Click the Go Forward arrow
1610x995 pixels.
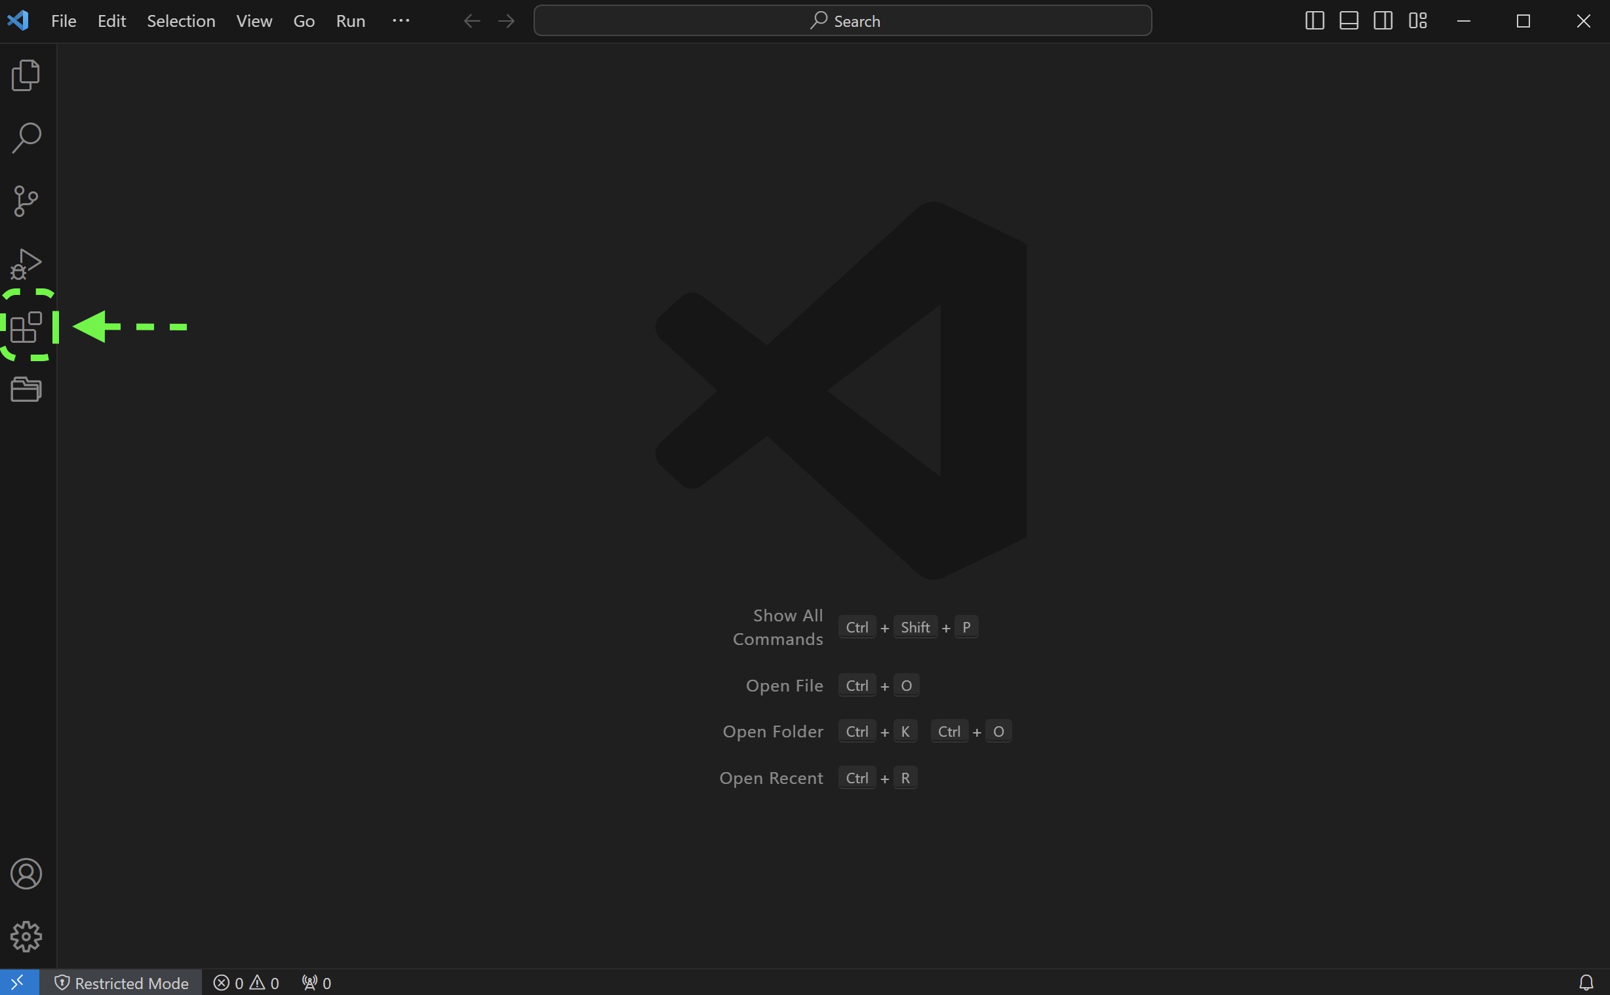[x=506, y=21]
